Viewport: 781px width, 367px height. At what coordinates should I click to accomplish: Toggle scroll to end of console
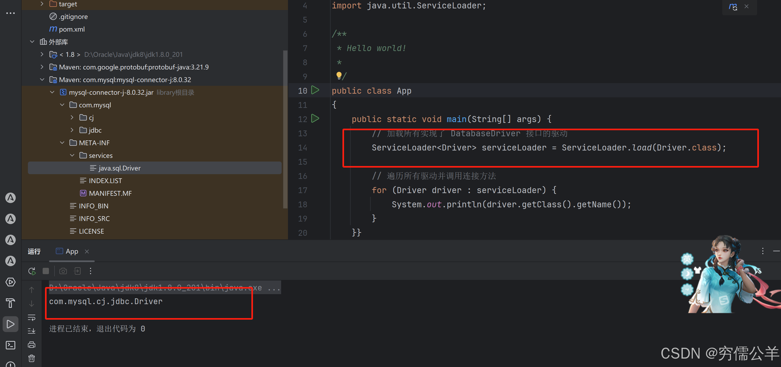click(32, 331)
